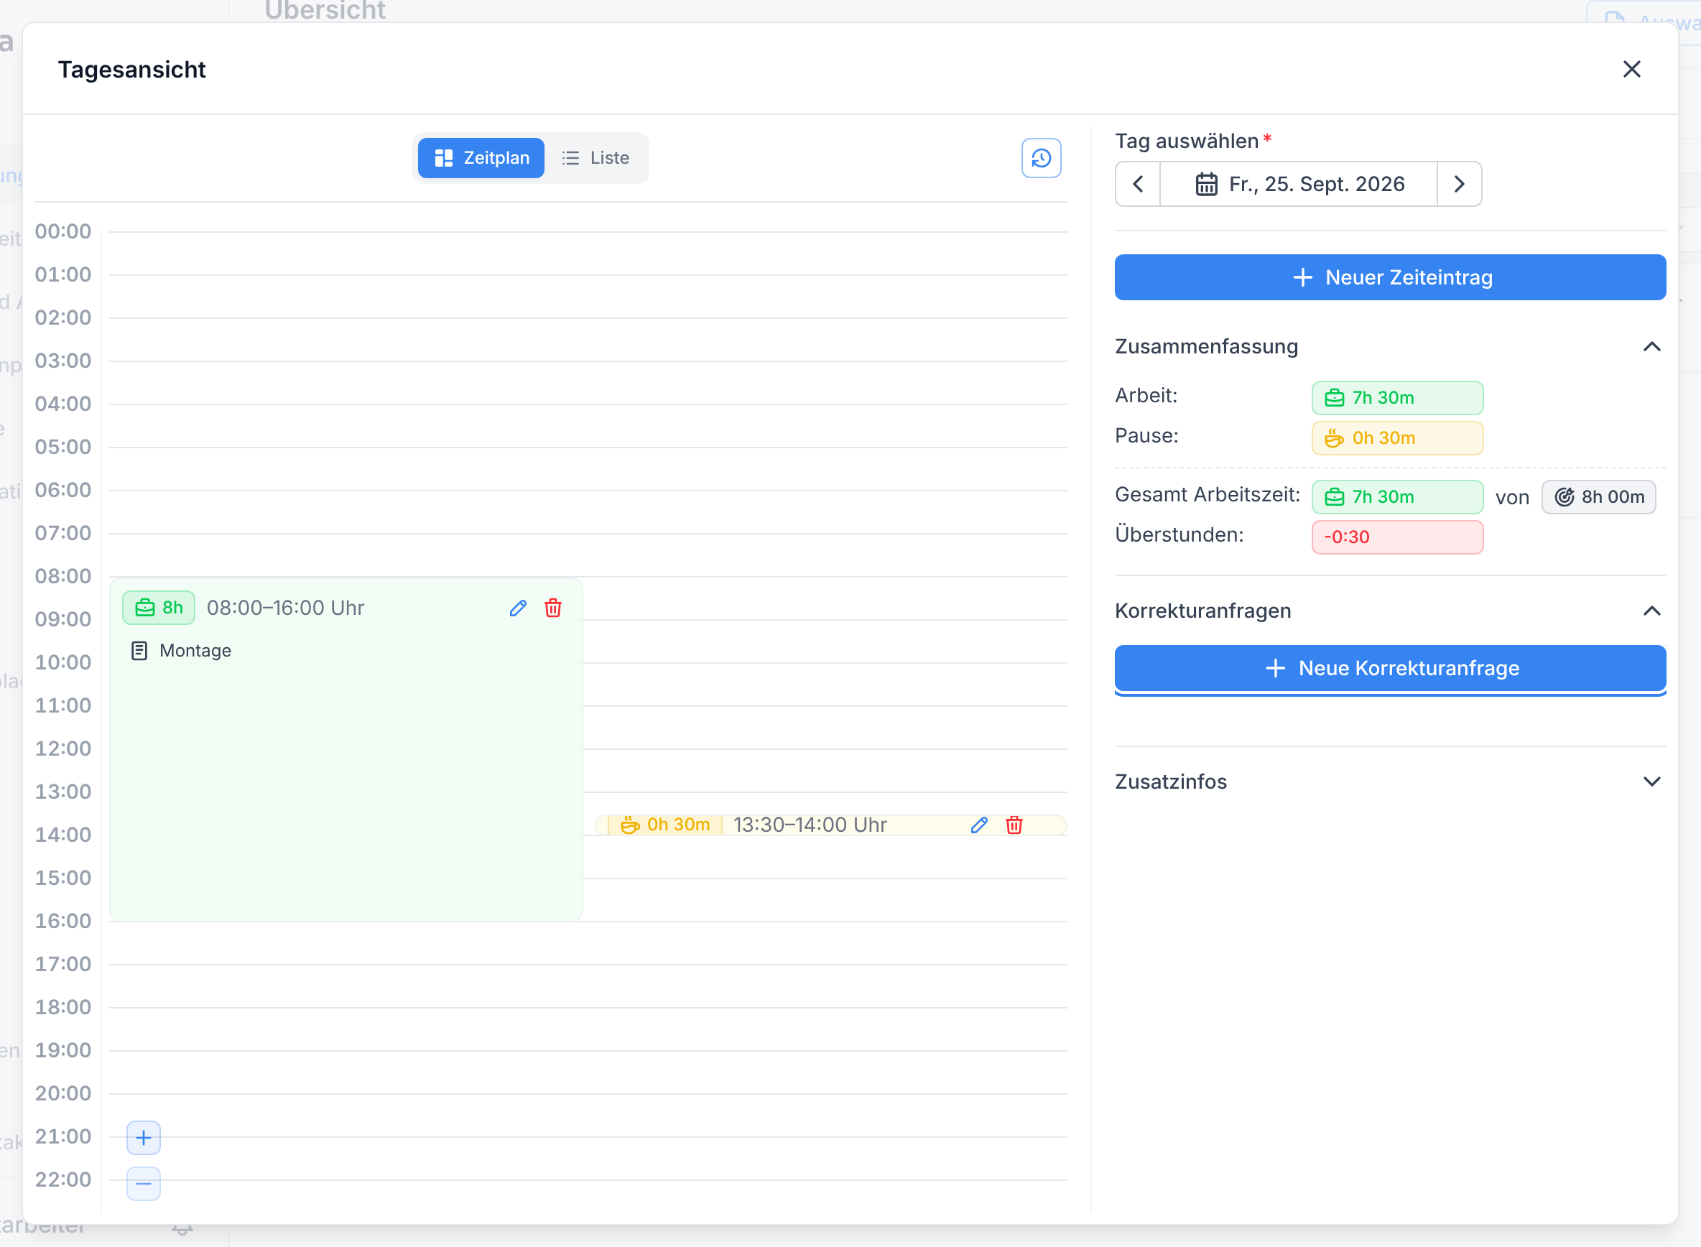This screenshot has height=1247, width=1701.
Task: Click the 08:00–16:00 Uhr time text
Action: pos(285,608)
